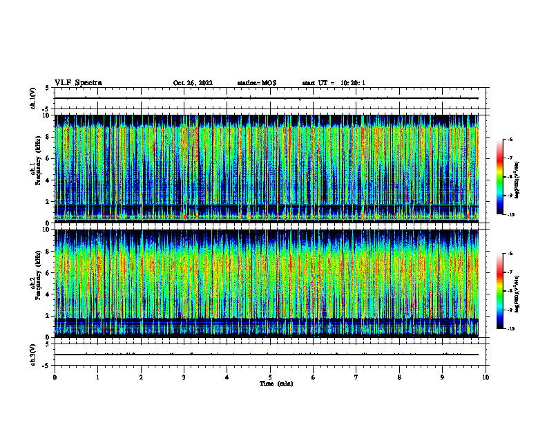Click the ch.3 voltage trace panel

(270, 355)
